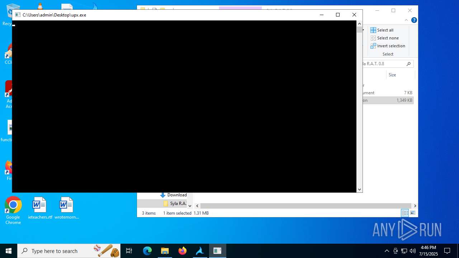Click the '3 items' status text
The width and height of the screenshot is (459, 258).
pyautogui.click(x=149, y=213)
